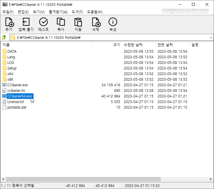Go up one folder with green arrow icon

tap(4, 37)
